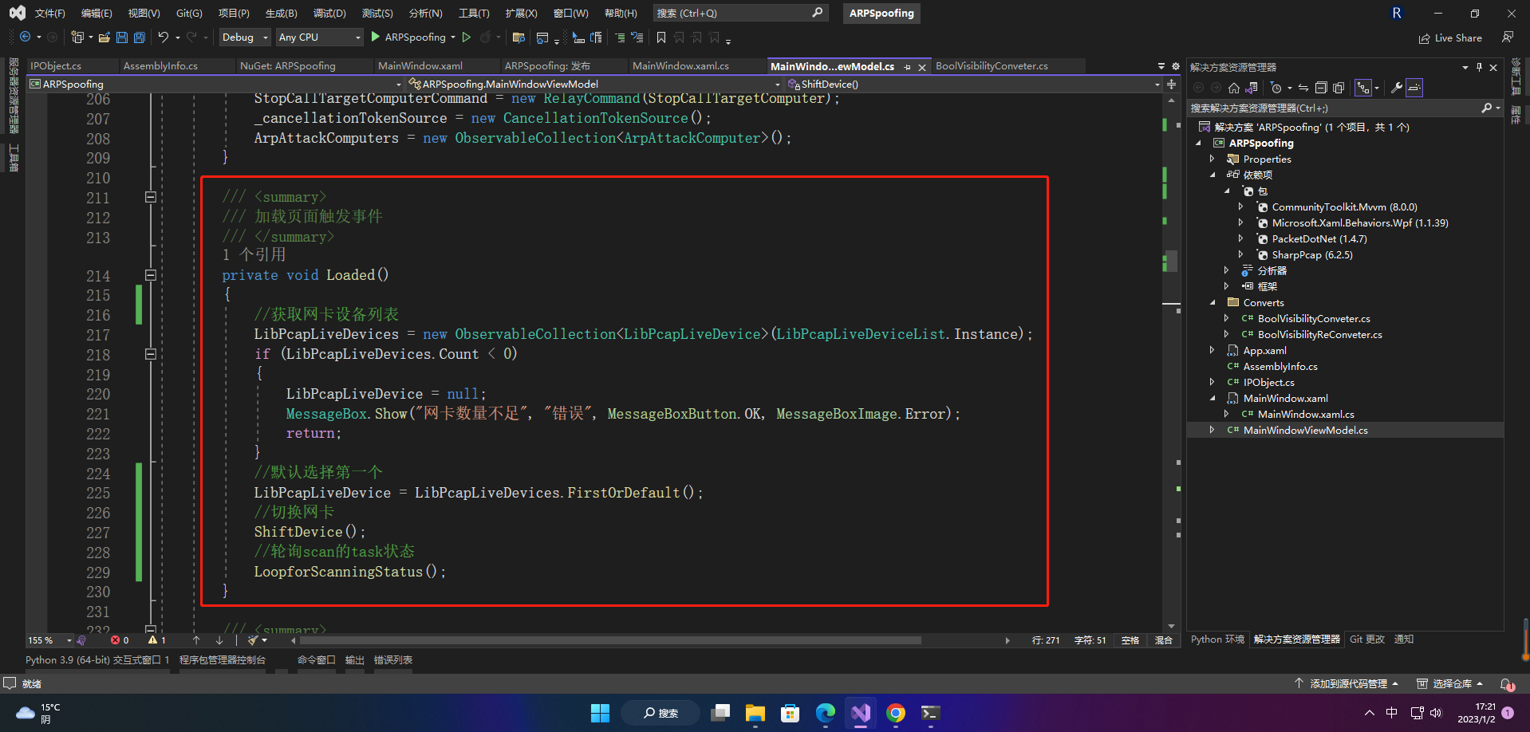Click the vertical scrollbar thumb in editor
Image resolution: width=1530 pixels, height=732 pixels.
[x=1171, y=262]
